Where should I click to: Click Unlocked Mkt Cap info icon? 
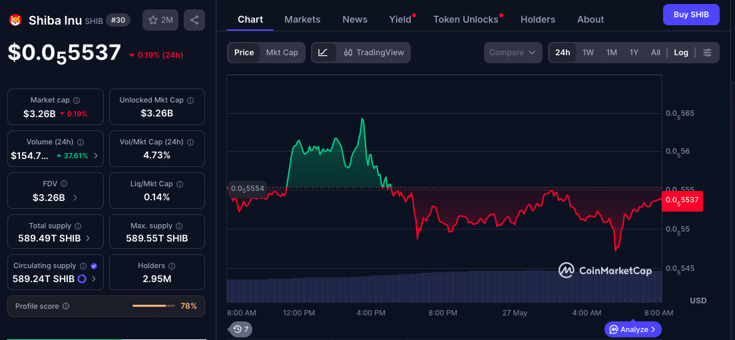tap(190, 100)
